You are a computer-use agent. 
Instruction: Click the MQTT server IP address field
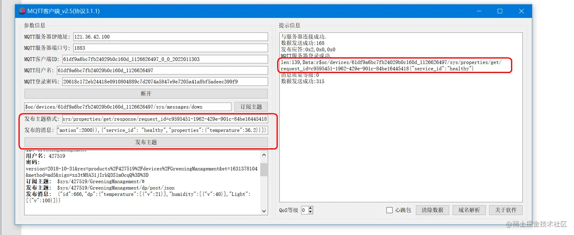tap(170, 37)
